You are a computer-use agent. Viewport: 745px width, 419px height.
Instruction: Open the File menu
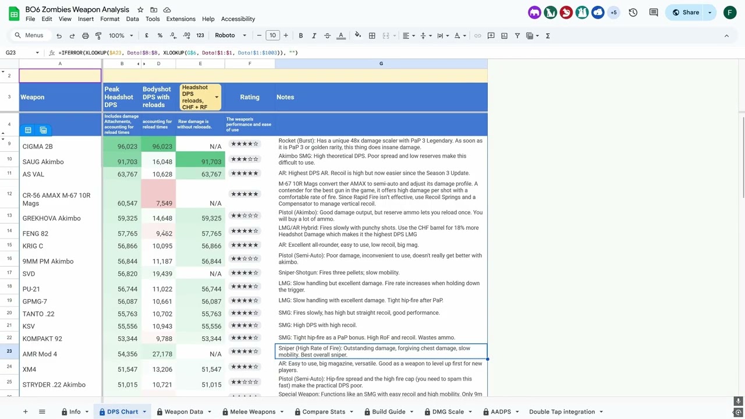[x=30, y=19]
